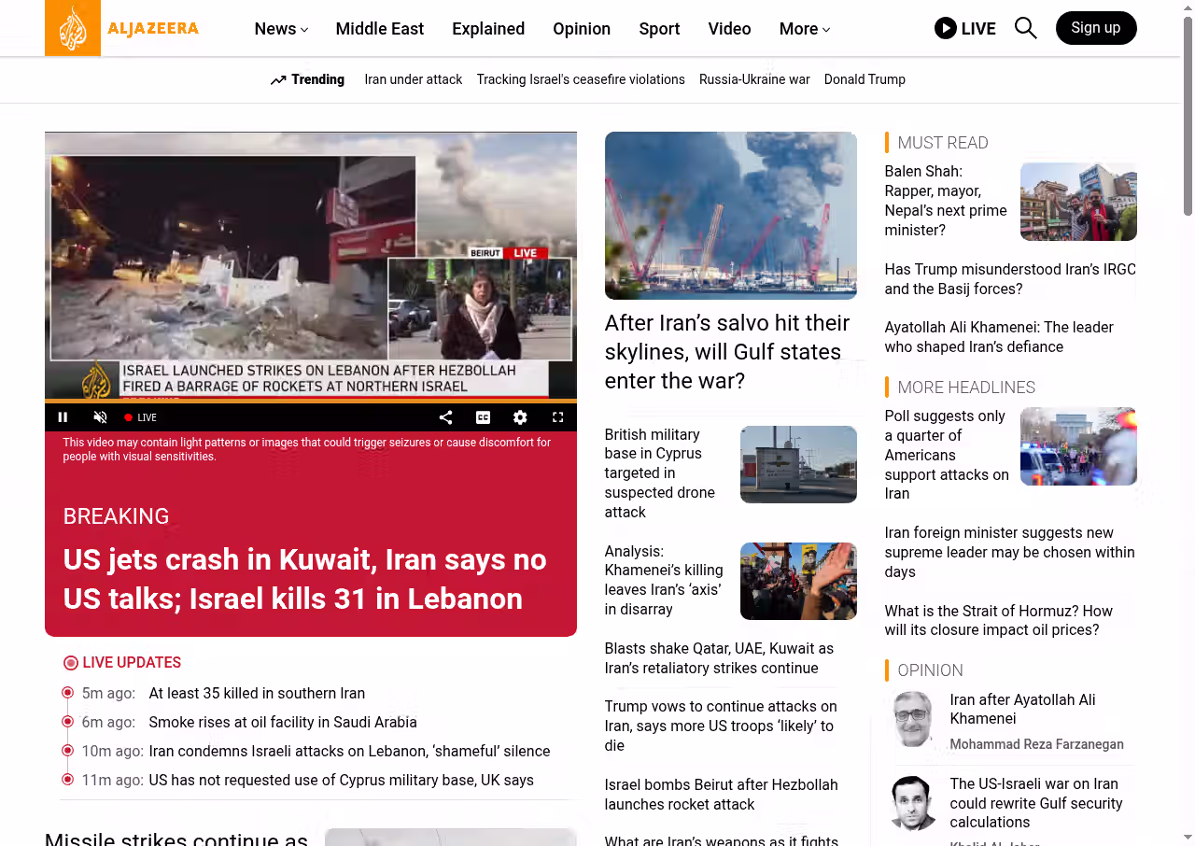Viewport: 1195px width, 846px height.
Task: Share the live video
Action: pos(445,417)
